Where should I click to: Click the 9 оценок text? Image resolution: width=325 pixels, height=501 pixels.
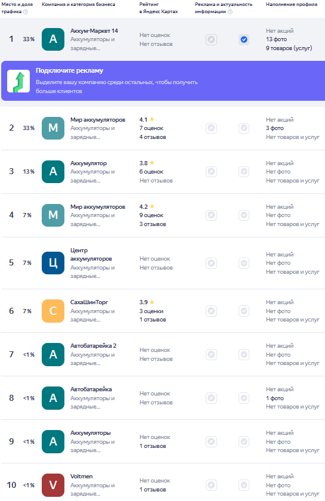(151, 215)
